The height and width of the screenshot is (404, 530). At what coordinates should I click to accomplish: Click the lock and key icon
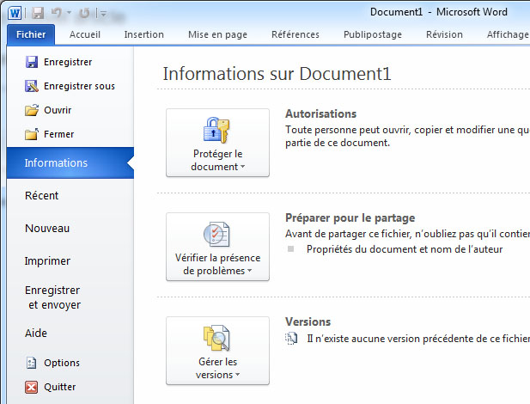216,130
